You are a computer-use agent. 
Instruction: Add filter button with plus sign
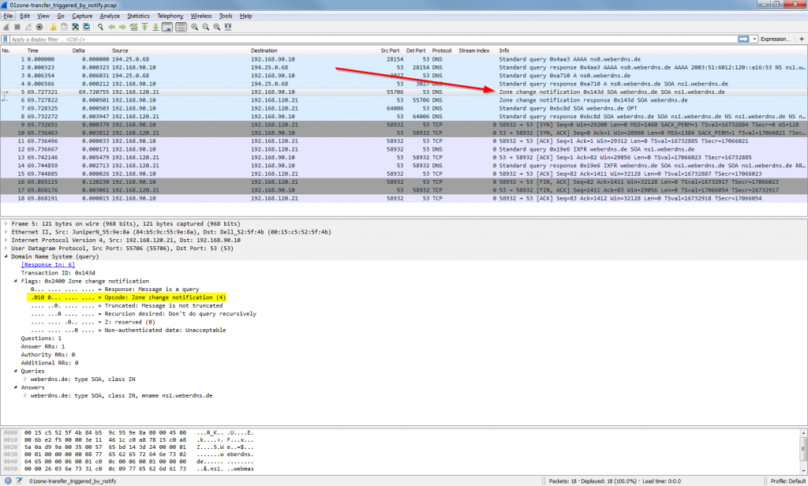(802, 39)
